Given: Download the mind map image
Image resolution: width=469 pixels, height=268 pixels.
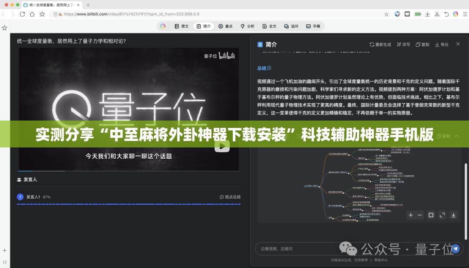Looking at the screenshot, I should tap(453, 215).
